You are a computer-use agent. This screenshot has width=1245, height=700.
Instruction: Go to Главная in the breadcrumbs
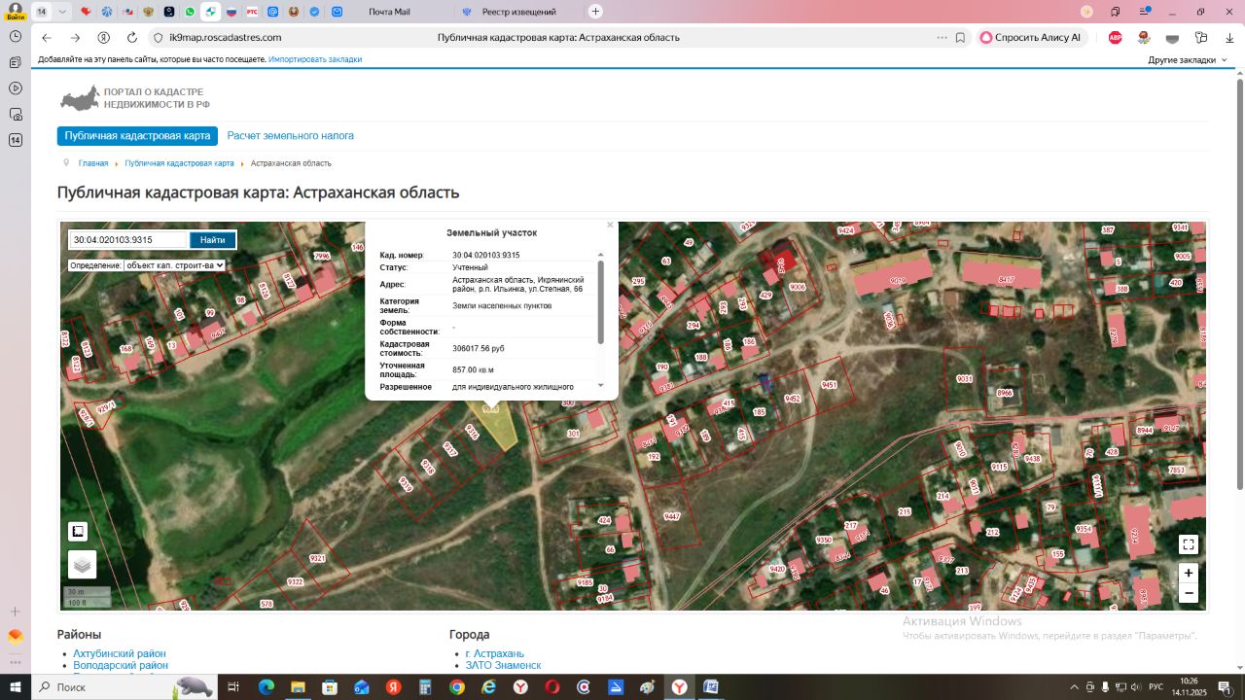(x=93, y=163)
